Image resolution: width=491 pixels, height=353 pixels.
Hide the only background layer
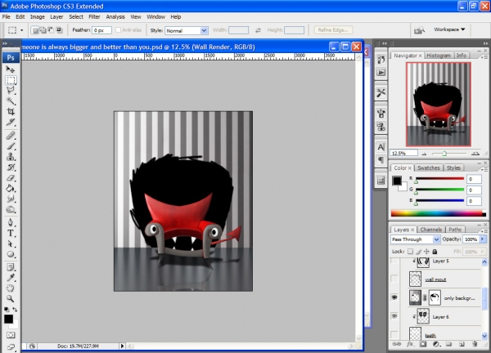(x=394, y=297)
